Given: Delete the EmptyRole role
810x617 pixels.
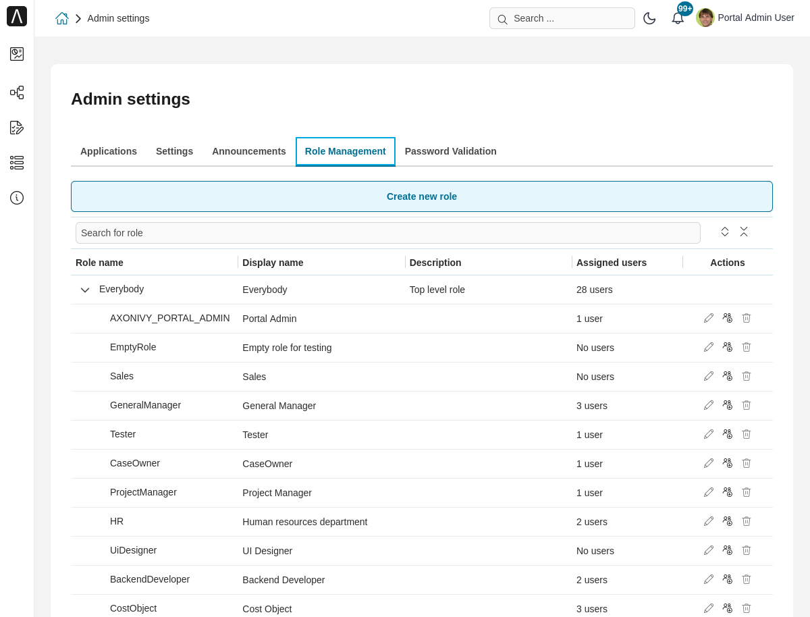Looking at the screenshot, I should click(747, 347).
